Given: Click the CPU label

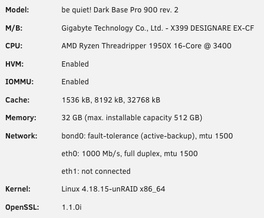Looking at the screenshot, I should (x=14, y=46).
